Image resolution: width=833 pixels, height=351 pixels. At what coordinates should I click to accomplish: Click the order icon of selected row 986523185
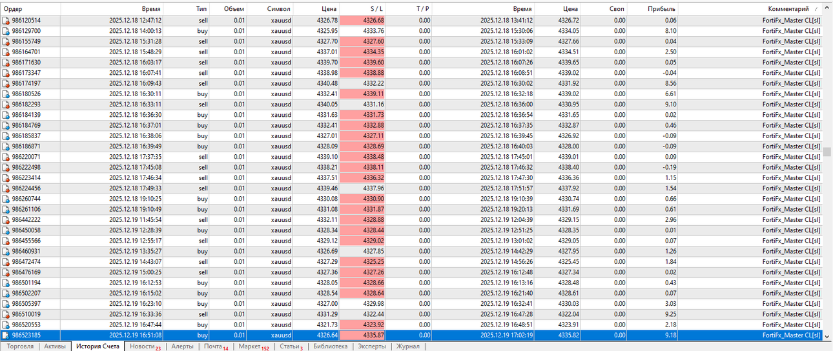pyautogui.click(x=6, y=336)
